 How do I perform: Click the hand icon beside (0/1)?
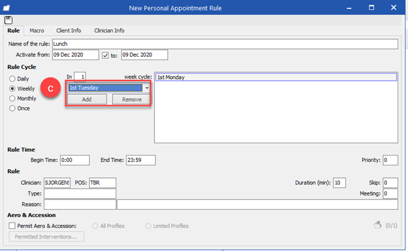pyautogui.click(x=378, y=225)
